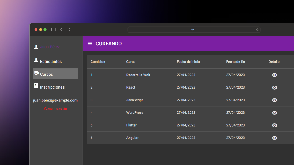
Task: Go back using browser back arrow
Action: coord(62,29)
